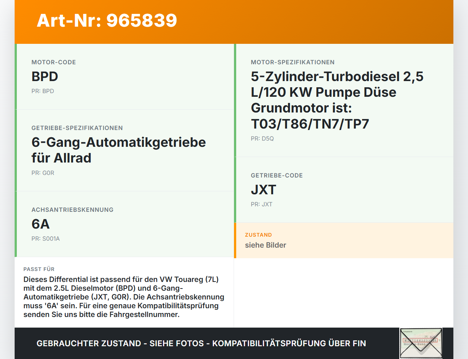
Task: Select the JXT Getriebe-Code value
Action: tap(263, 190)
